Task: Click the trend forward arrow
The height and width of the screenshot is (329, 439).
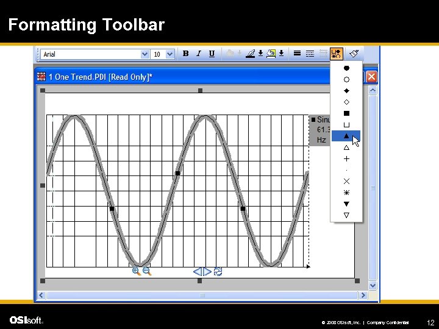Action: tap(207, 271)
